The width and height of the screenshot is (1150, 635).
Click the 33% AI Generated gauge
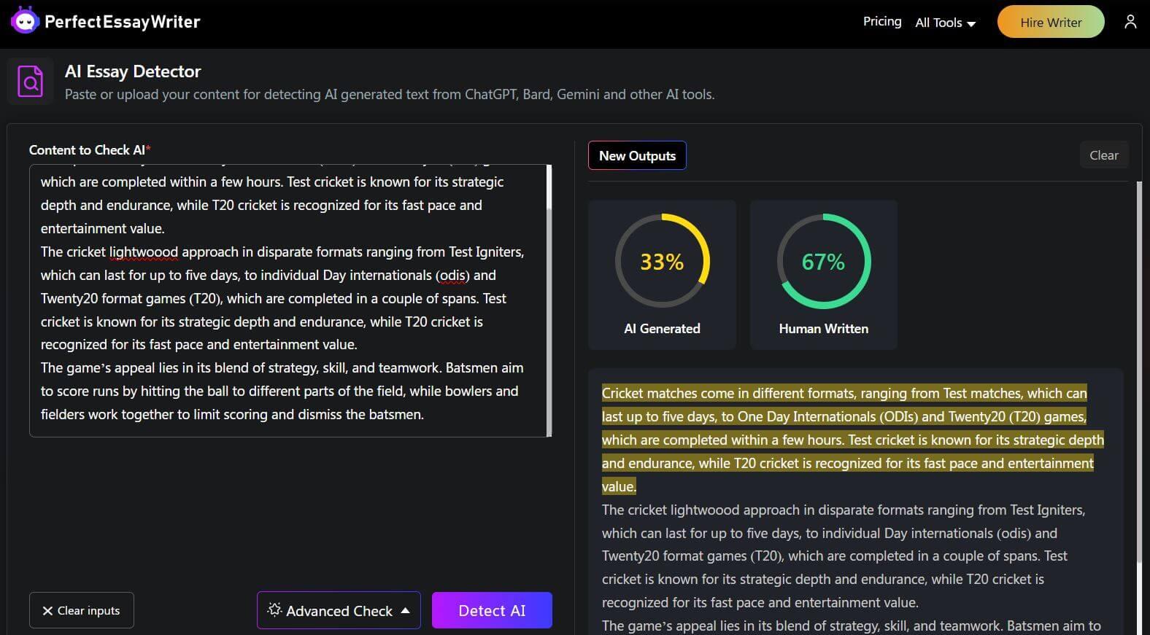[662, 261]
